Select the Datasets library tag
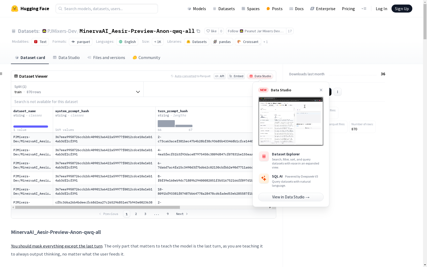This screenshot has height=267, width=427. (197, 42)
